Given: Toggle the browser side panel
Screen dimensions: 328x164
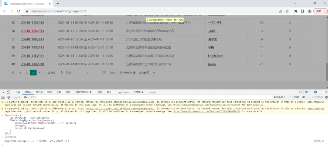Looking at the screenshot, I should click(302, 11).
